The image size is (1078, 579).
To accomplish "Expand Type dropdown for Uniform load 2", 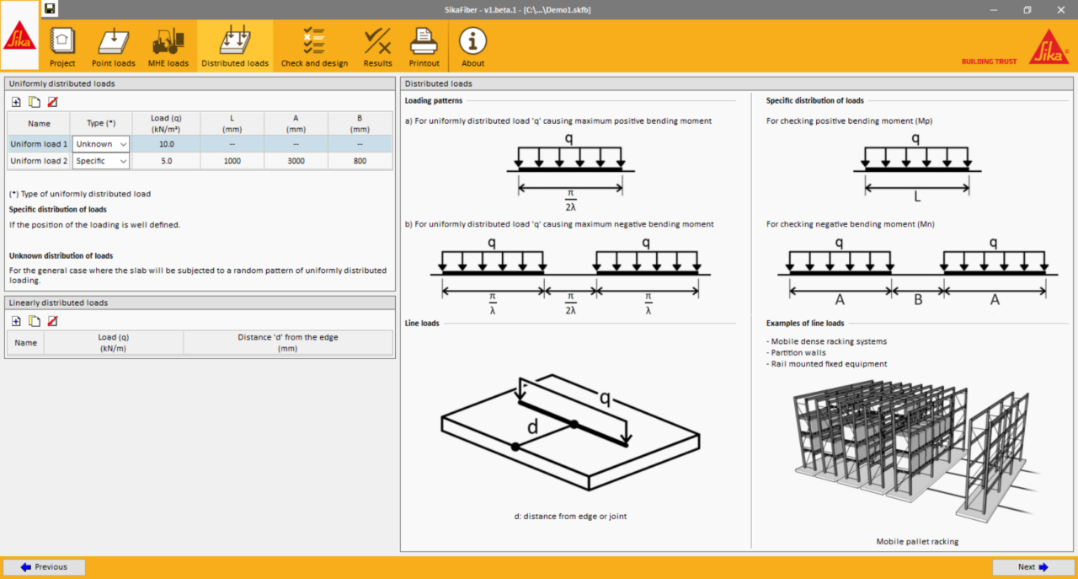I will click(123, 161).
